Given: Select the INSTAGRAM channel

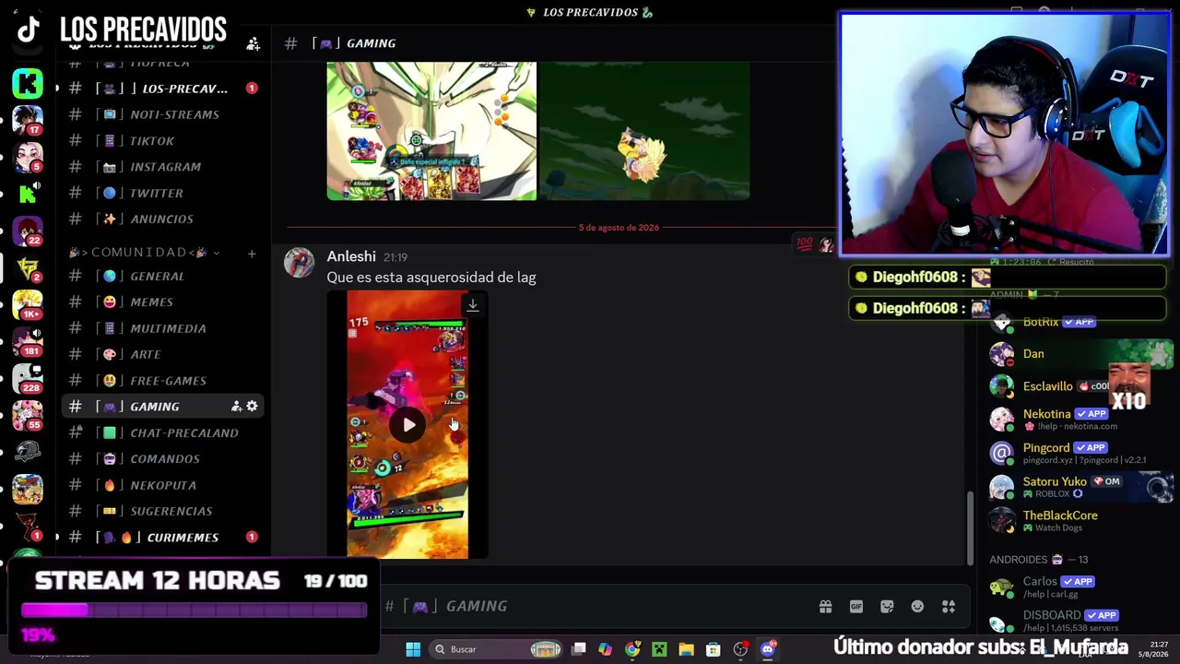Looking at the screenshot, I should click(162, 167).
